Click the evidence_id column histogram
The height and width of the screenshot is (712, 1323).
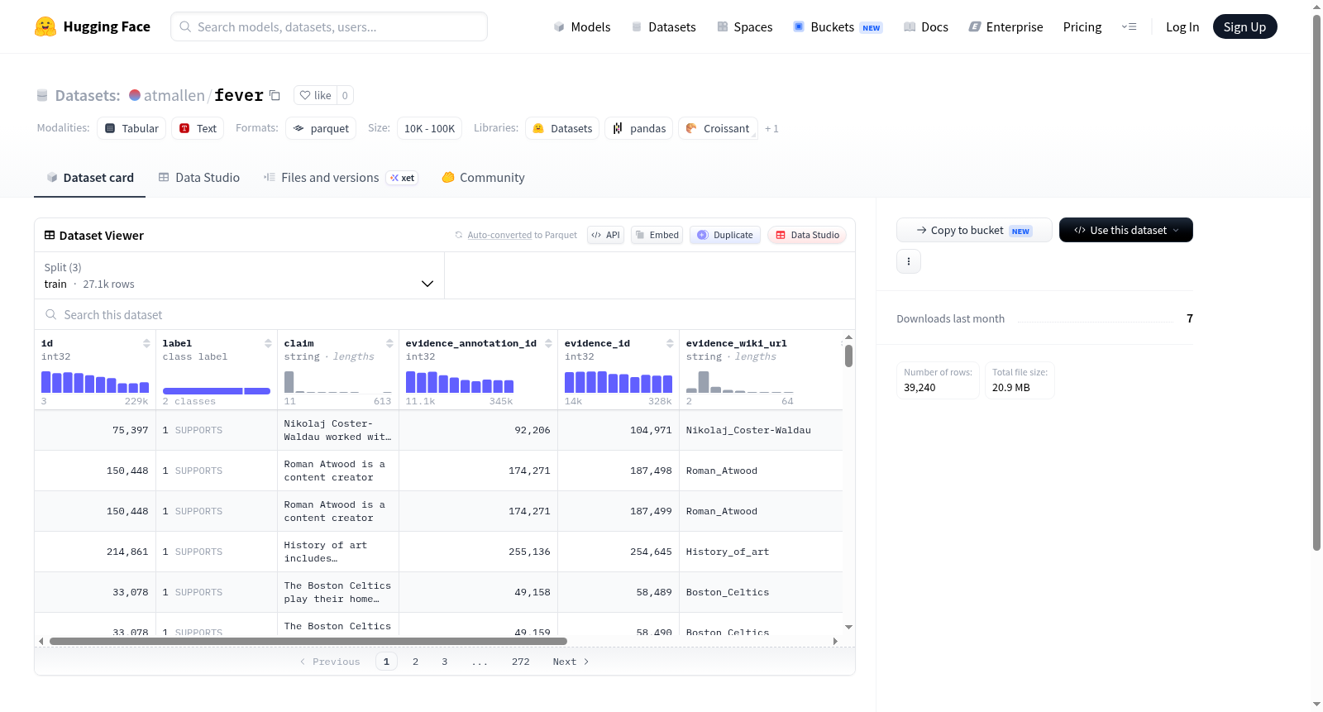tap(619, 382)
